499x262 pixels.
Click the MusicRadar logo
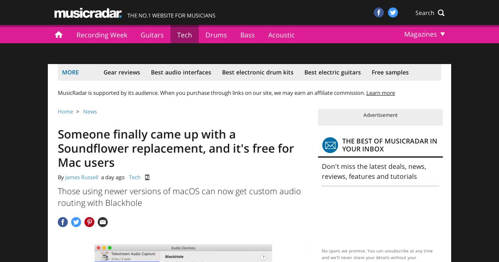click(88, 13)
